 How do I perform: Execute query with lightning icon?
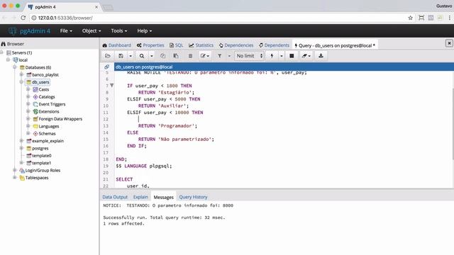(272, 56)
